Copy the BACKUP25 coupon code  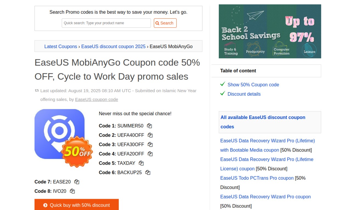(x=148, y=172)
